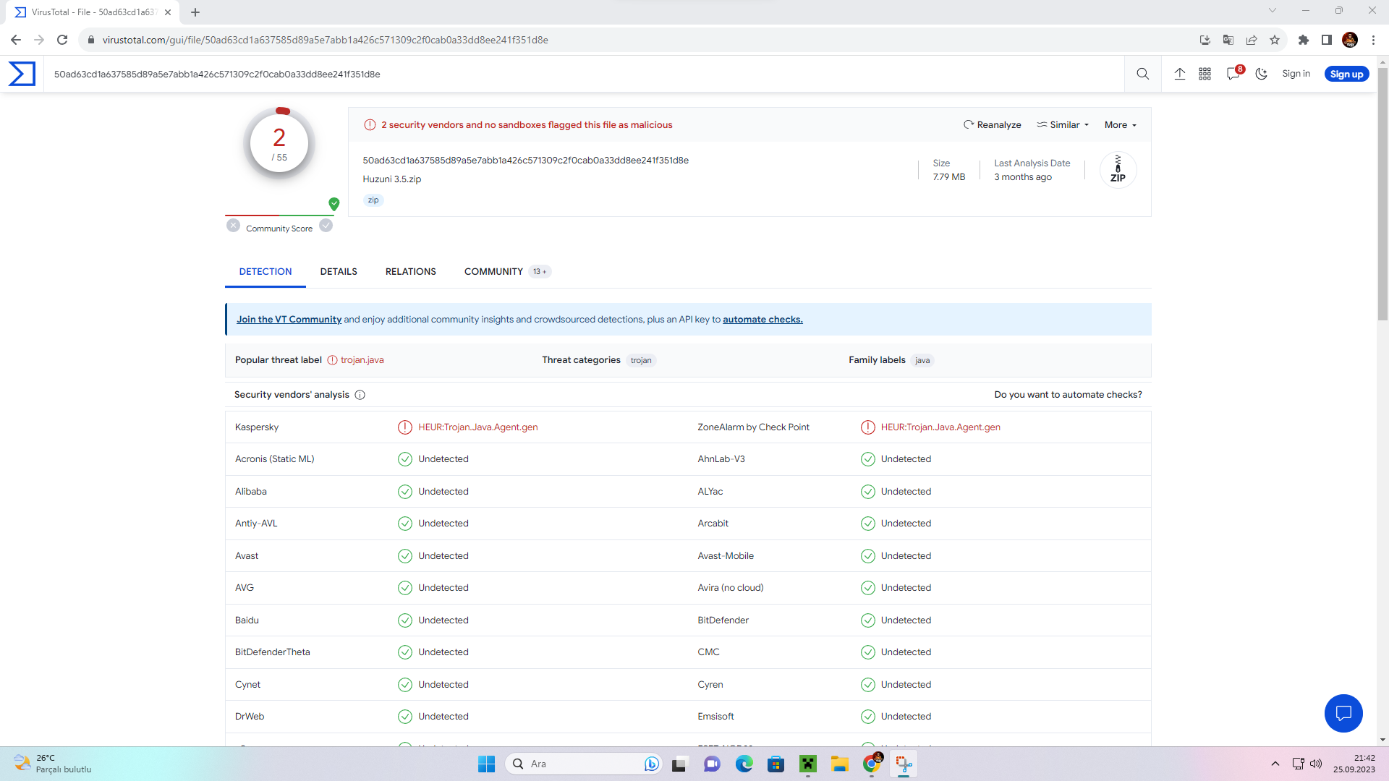Click the share page icon
The width and height of the screenshot is (1389, 781).
[x=1252, y=40]
